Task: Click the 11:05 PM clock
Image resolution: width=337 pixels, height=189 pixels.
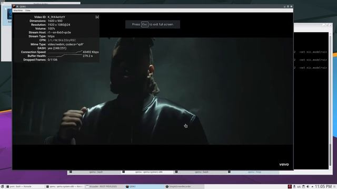Action: coord(323,186)
